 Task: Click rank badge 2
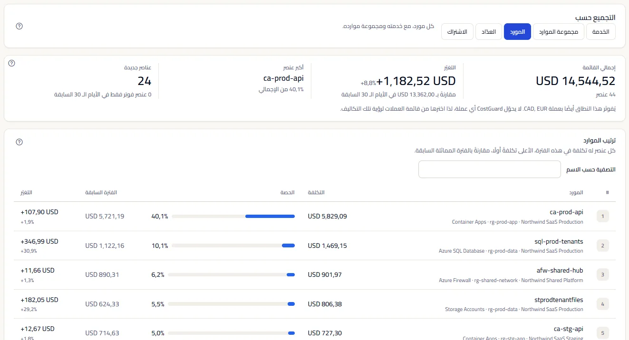pyautogui.click(x=603, y=246)
